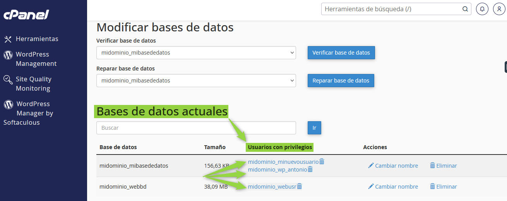Click the Herramientas de búsqueda search box

click(x=391, y=9)
